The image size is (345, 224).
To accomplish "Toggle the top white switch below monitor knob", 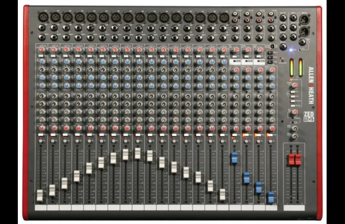I will [293, 92].
